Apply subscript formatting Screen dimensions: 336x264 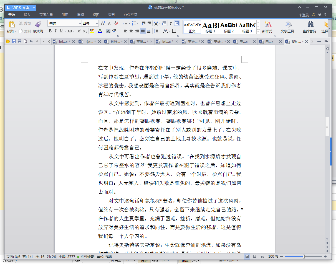click(85, 31)
